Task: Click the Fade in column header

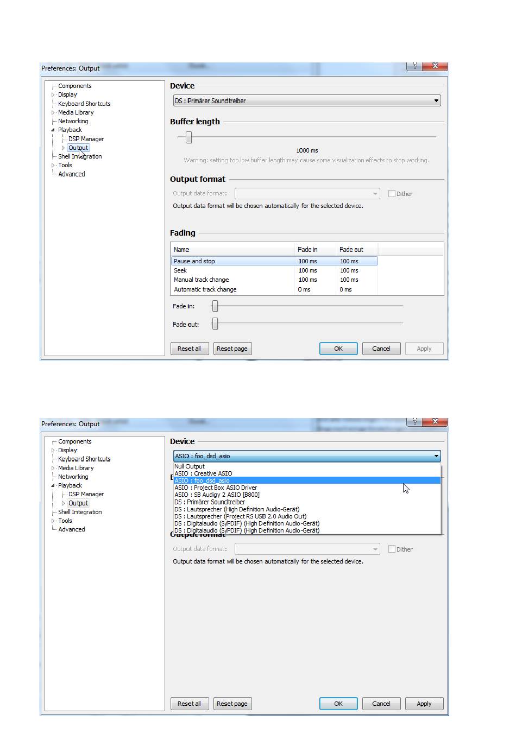Action: 315,250
